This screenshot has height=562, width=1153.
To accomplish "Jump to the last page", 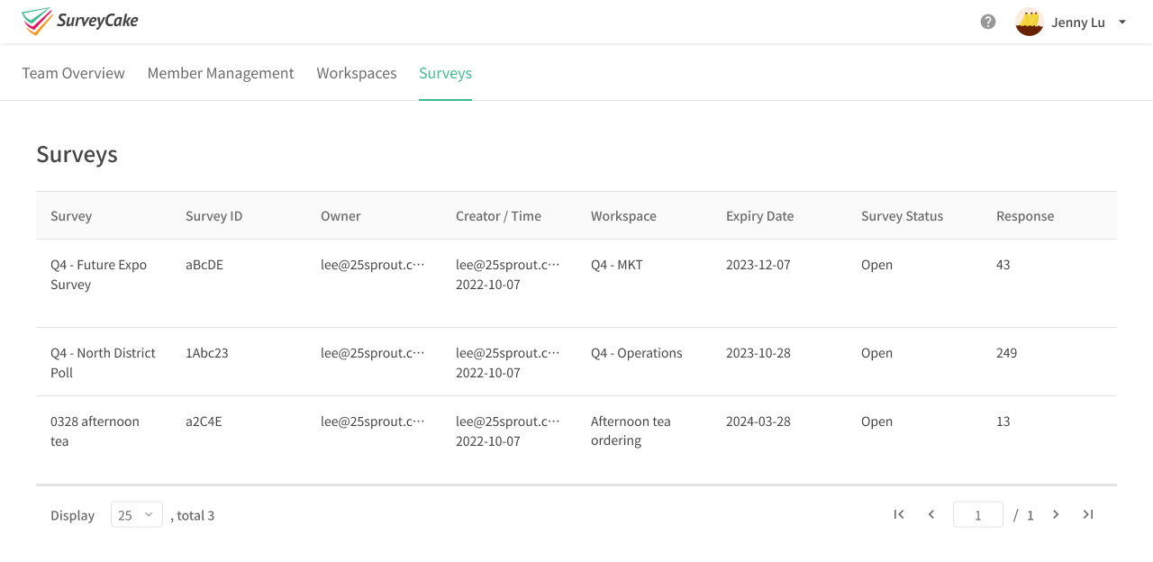I will click(1087, 514).
